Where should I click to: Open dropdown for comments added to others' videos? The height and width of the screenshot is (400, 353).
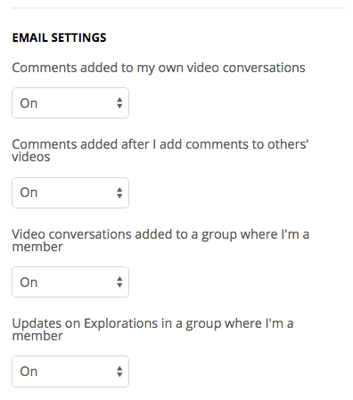[x=70, y=192]
